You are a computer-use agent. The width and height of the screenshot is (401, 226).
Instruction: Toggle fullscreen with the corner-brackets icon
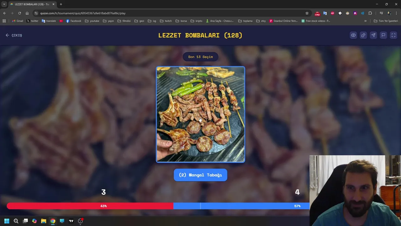[393, 35]
